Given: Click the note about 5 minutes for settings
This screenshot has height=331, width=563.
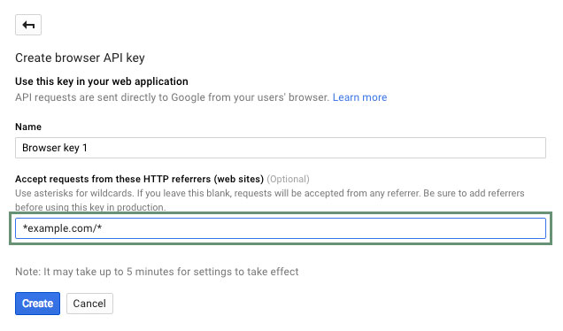Looking at the screenshot, I should point(157,272).
